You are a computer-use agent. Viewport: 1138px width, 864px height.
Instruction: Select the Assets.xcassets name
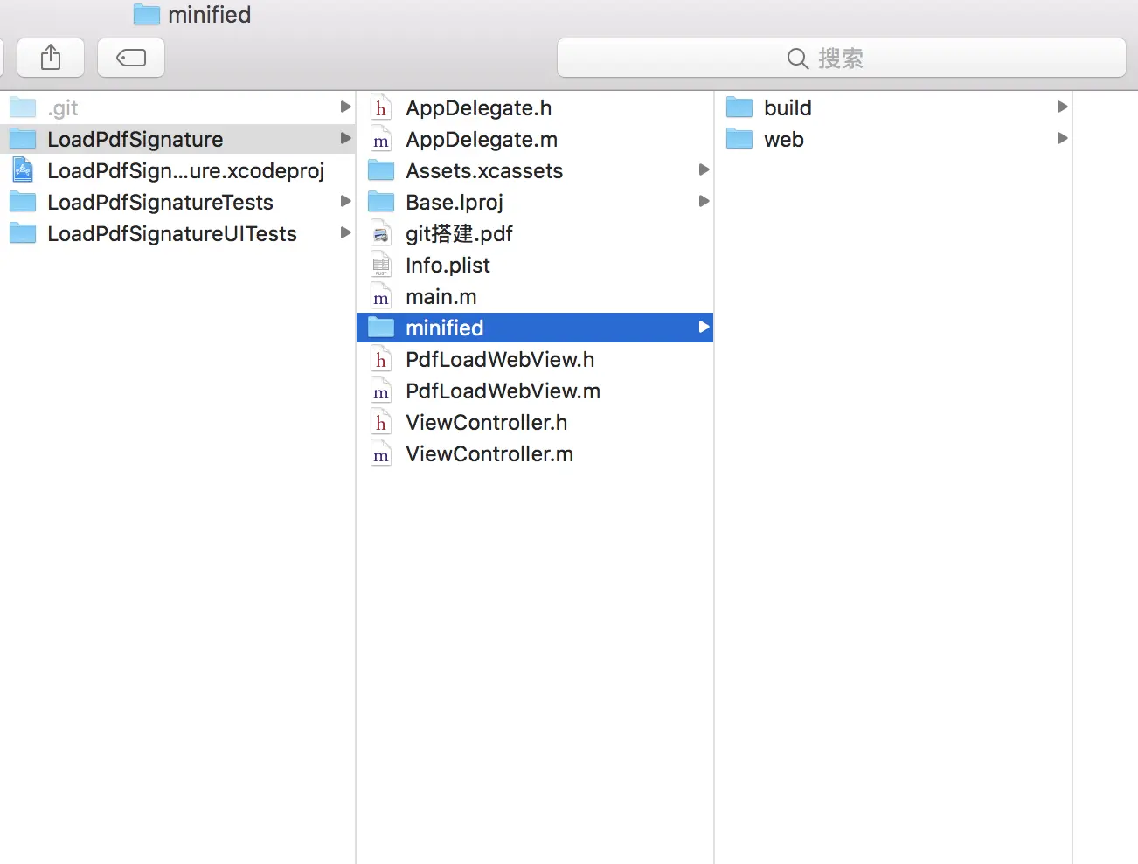[x=484, y=171]
